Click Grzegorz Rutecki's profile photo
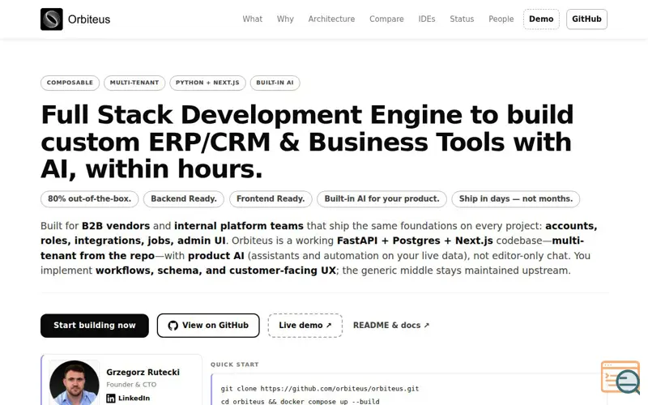Image resolution: width=648 pixels, height=405 pixels. click(x=75, y=382)
